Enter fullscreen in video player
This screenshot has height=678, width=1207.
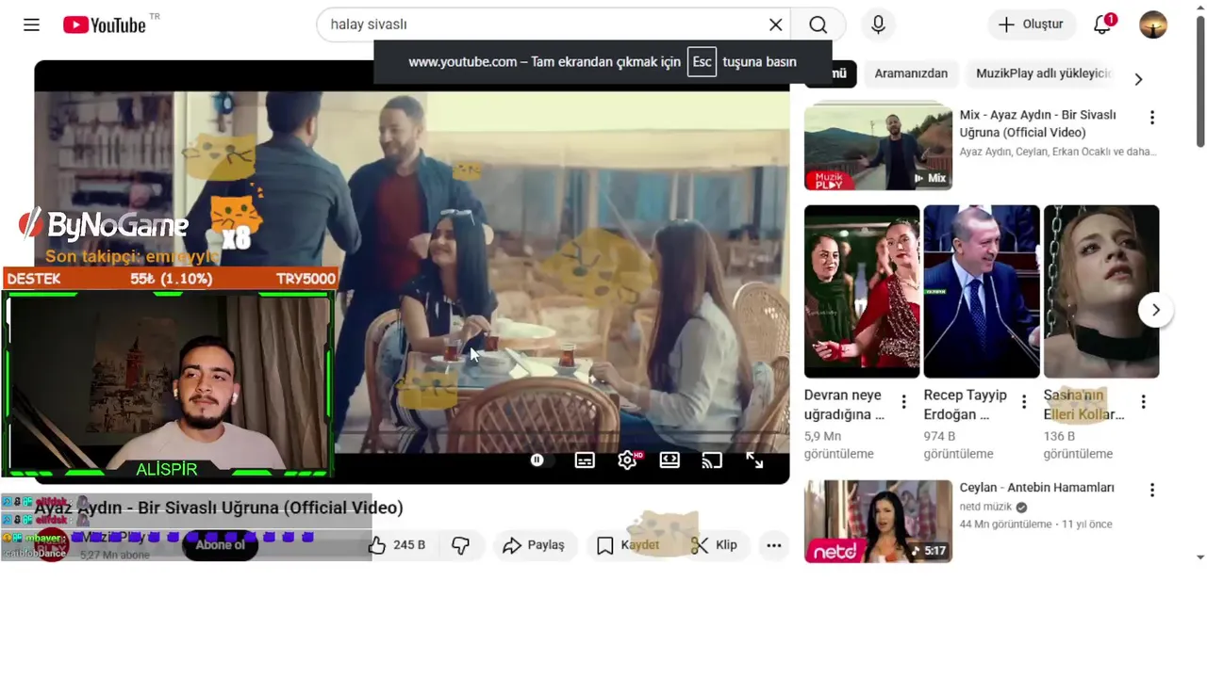[754, 460]
